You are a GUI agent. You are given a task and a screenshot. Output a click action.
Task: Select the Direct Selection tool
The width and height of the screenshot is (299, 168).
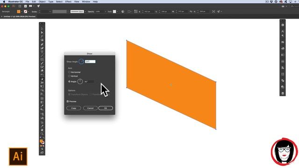pyautogui.click(x=42, y=32)
